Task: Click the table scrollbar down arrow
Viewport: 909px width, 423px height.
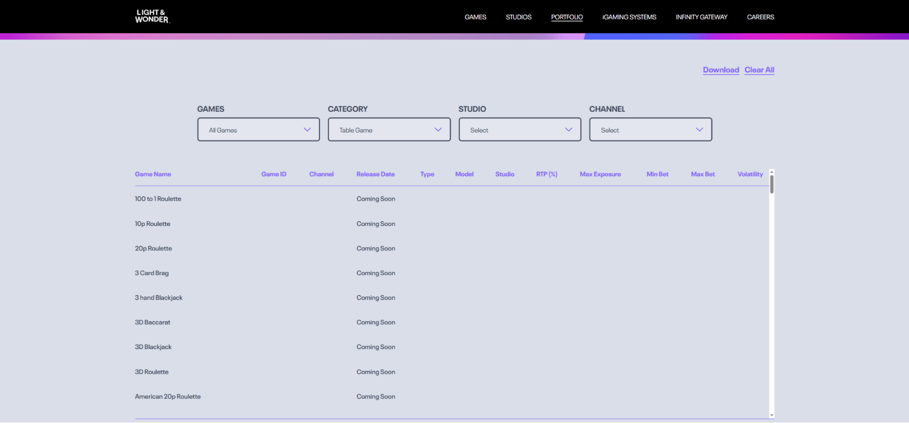Action: coord(772,415)
